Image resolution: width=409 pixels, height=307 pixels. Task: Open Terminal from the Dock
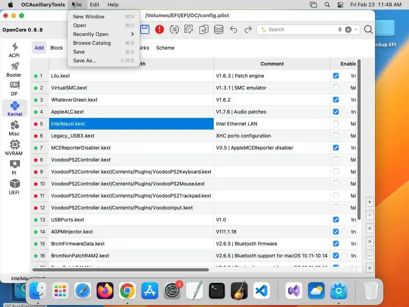tap(217, 290)
